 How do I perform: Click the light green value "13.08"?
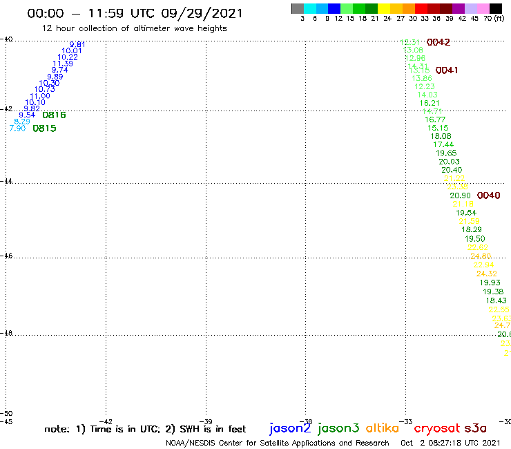pos(413,50)
